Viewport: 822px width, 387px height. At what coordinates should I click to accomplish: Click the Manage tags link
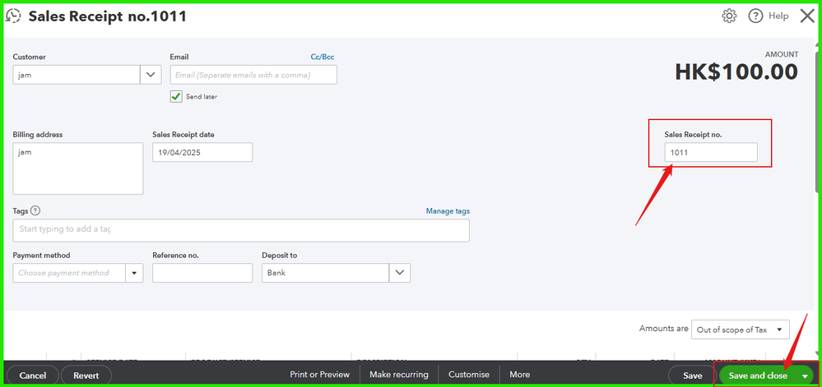(x=448, y=211)
